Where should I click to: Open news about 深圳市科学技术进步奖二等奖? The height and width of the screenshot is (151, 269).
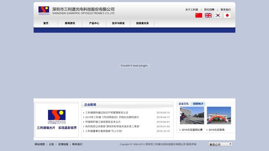point(113,127)
